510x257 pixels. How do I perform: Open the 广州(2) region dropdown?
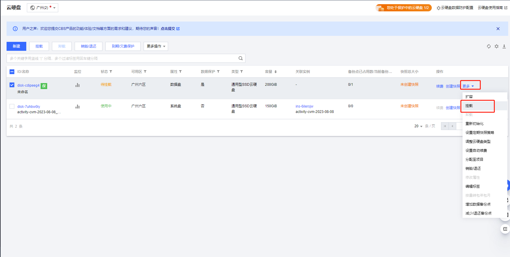43,8
